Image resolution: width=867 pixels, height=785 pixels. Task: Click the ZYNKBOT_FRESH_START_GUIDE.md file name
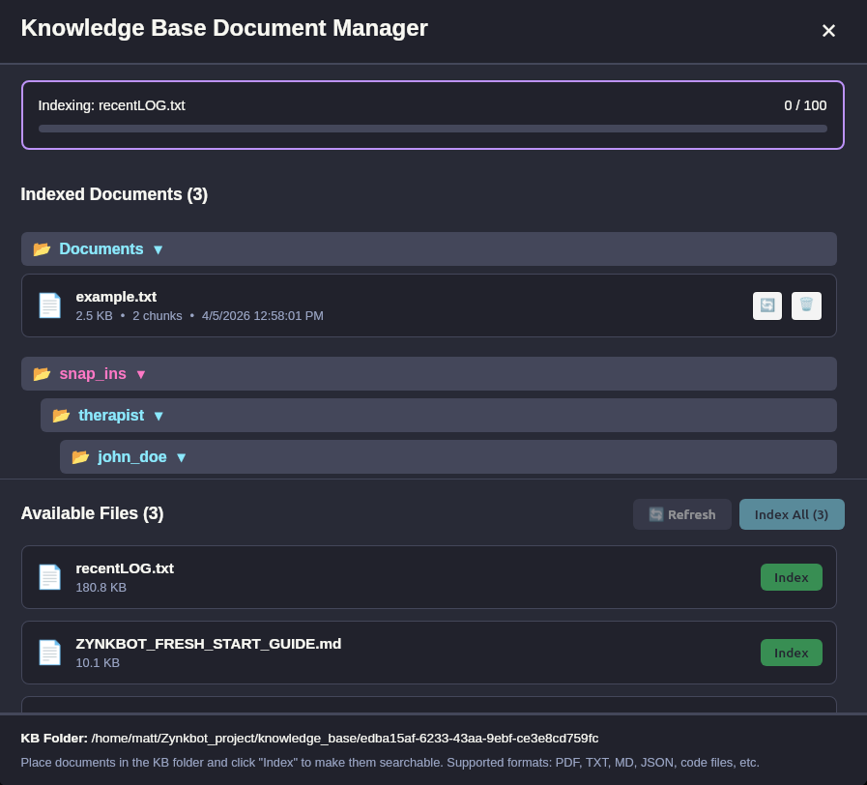point(209,644)
